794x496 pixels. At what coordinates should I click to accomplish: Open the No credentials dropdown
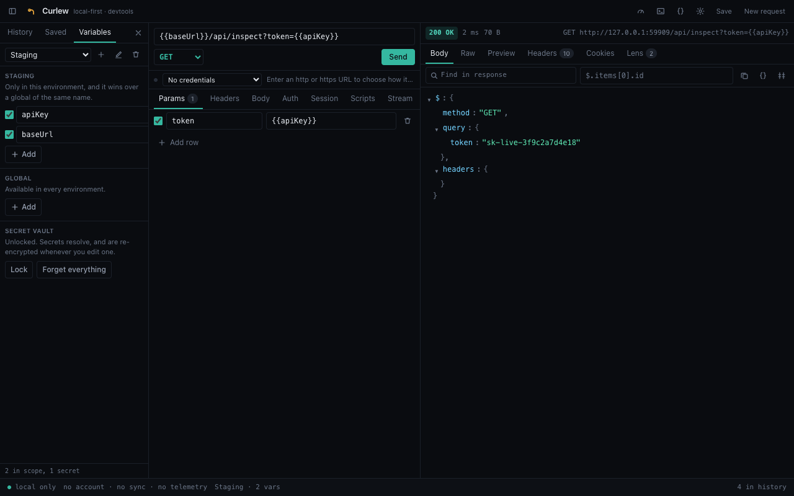212,80
